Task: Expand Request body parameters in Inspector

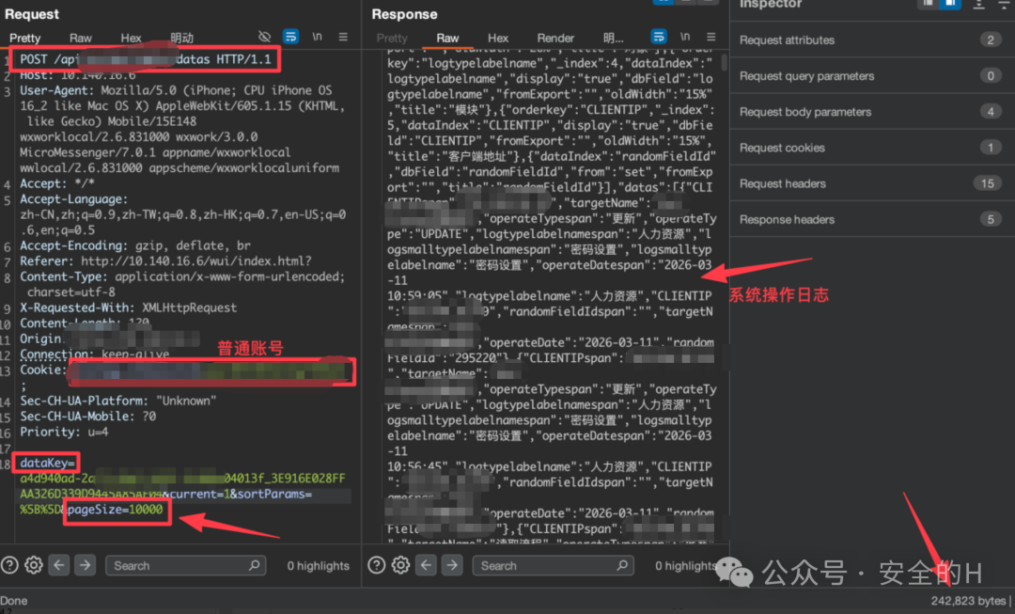Action: [x=871, y=112]
